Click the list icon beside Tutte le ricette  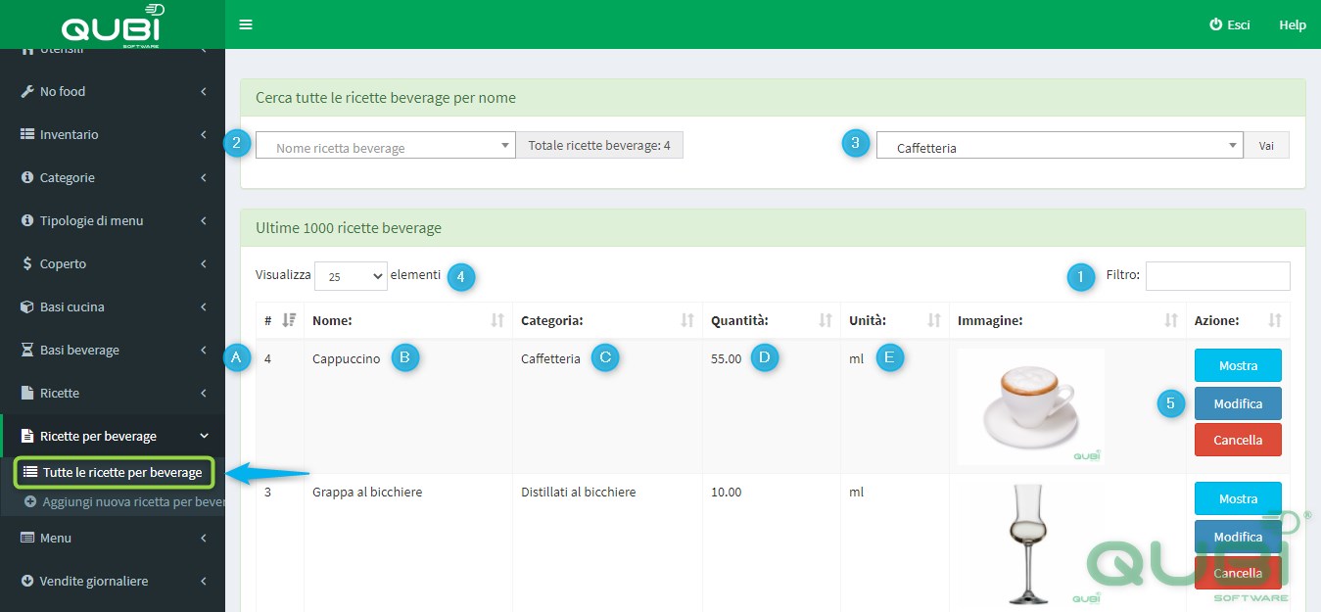pos(30,472)
